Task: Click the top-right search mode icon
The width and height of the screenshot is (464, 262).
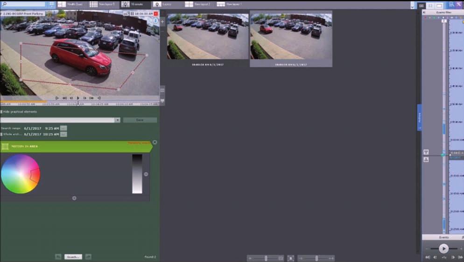Action: coord(451,5)
